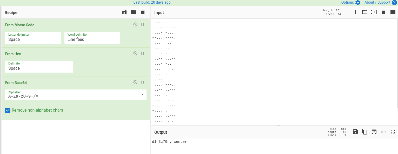Image resolution: width=398 pixels, height=154 pixels.
Task: Disable the From Base64 operation
Action: click(x=135, y=82)
